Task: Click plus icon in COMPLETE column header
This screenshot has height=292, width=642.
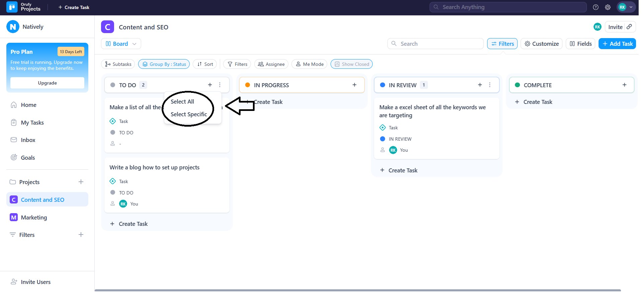Action: pyautogui.click(x=624, y=85)
